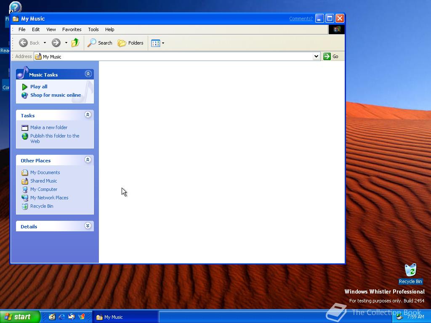Open the Views dropdown arrow

click(163, 43)
